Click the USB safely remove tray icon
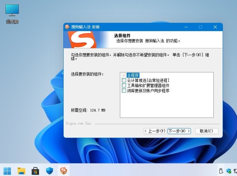The height and width of the screenshot is (176, 237). (x=220, y=171)
